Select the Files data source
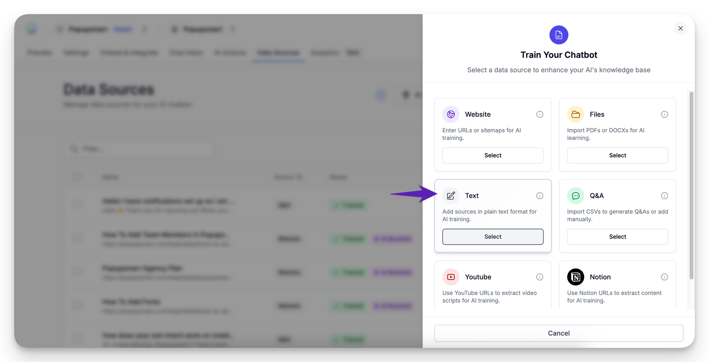The width and height of the screenshot is (709, 362). coord(618,155)
